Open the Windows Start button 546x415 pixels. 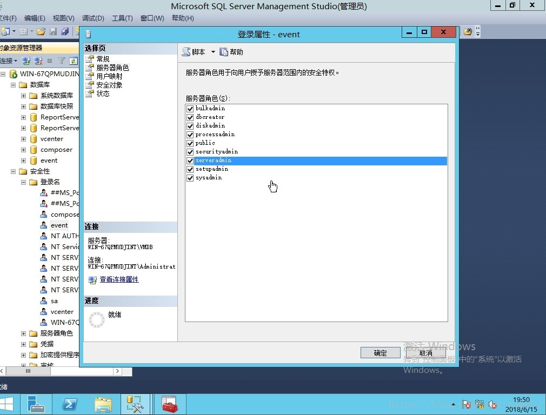pos(6,405)
